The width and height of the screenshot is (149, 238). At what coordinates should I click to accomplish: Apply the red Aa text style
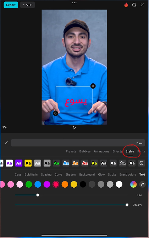coord(85,163)
